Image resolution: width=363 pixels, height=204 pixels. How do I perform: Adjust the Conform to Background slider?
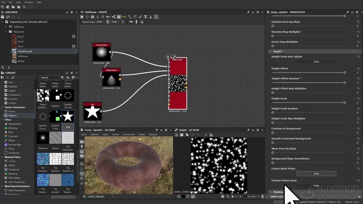pos(308,133)
